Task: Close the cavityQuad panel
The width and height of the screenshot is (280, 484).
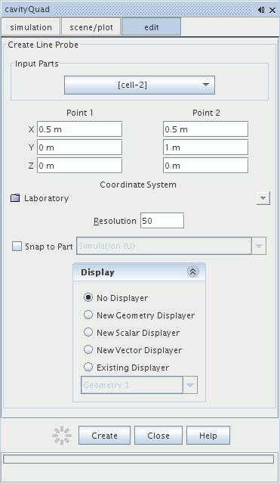Action: (x=272, y=10)
